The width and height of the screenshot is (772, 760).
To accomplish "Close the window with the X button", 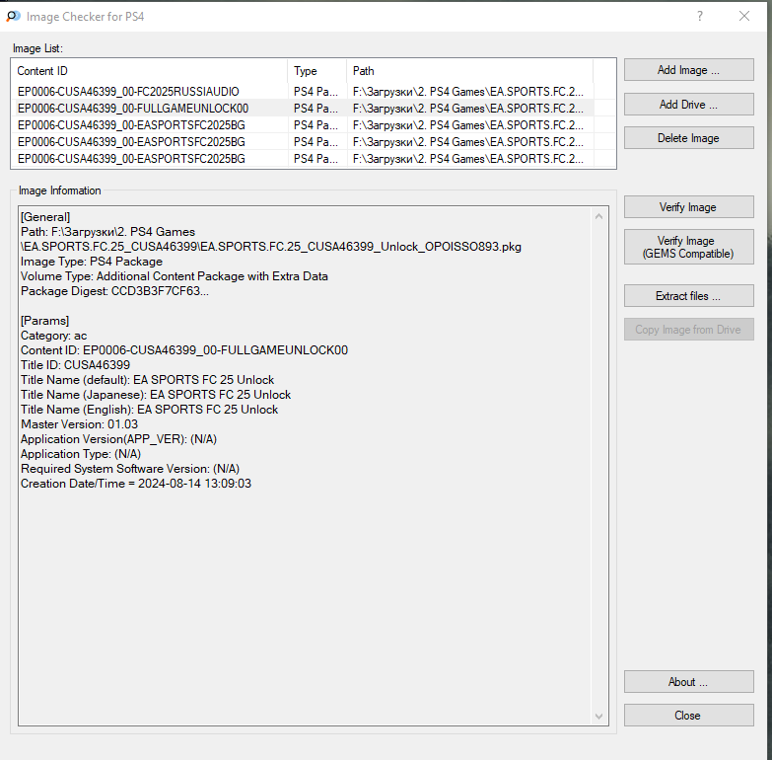I will (744, 16).
